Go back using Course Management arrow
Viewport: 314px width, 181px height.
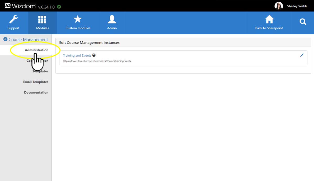5,39
